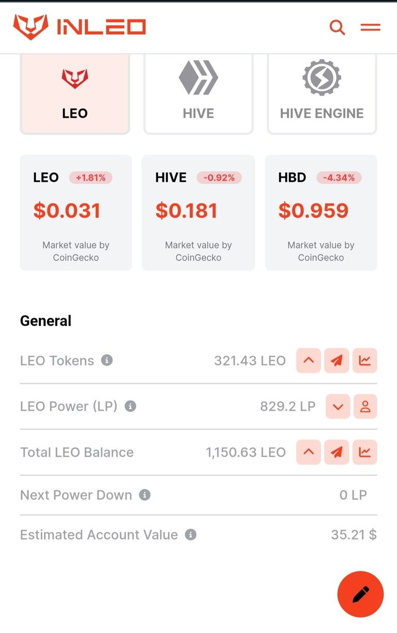This screenshot has height=633, width=397.
Task: Switch to the HIVE ENGINE wallet tab
Action: 322,94
